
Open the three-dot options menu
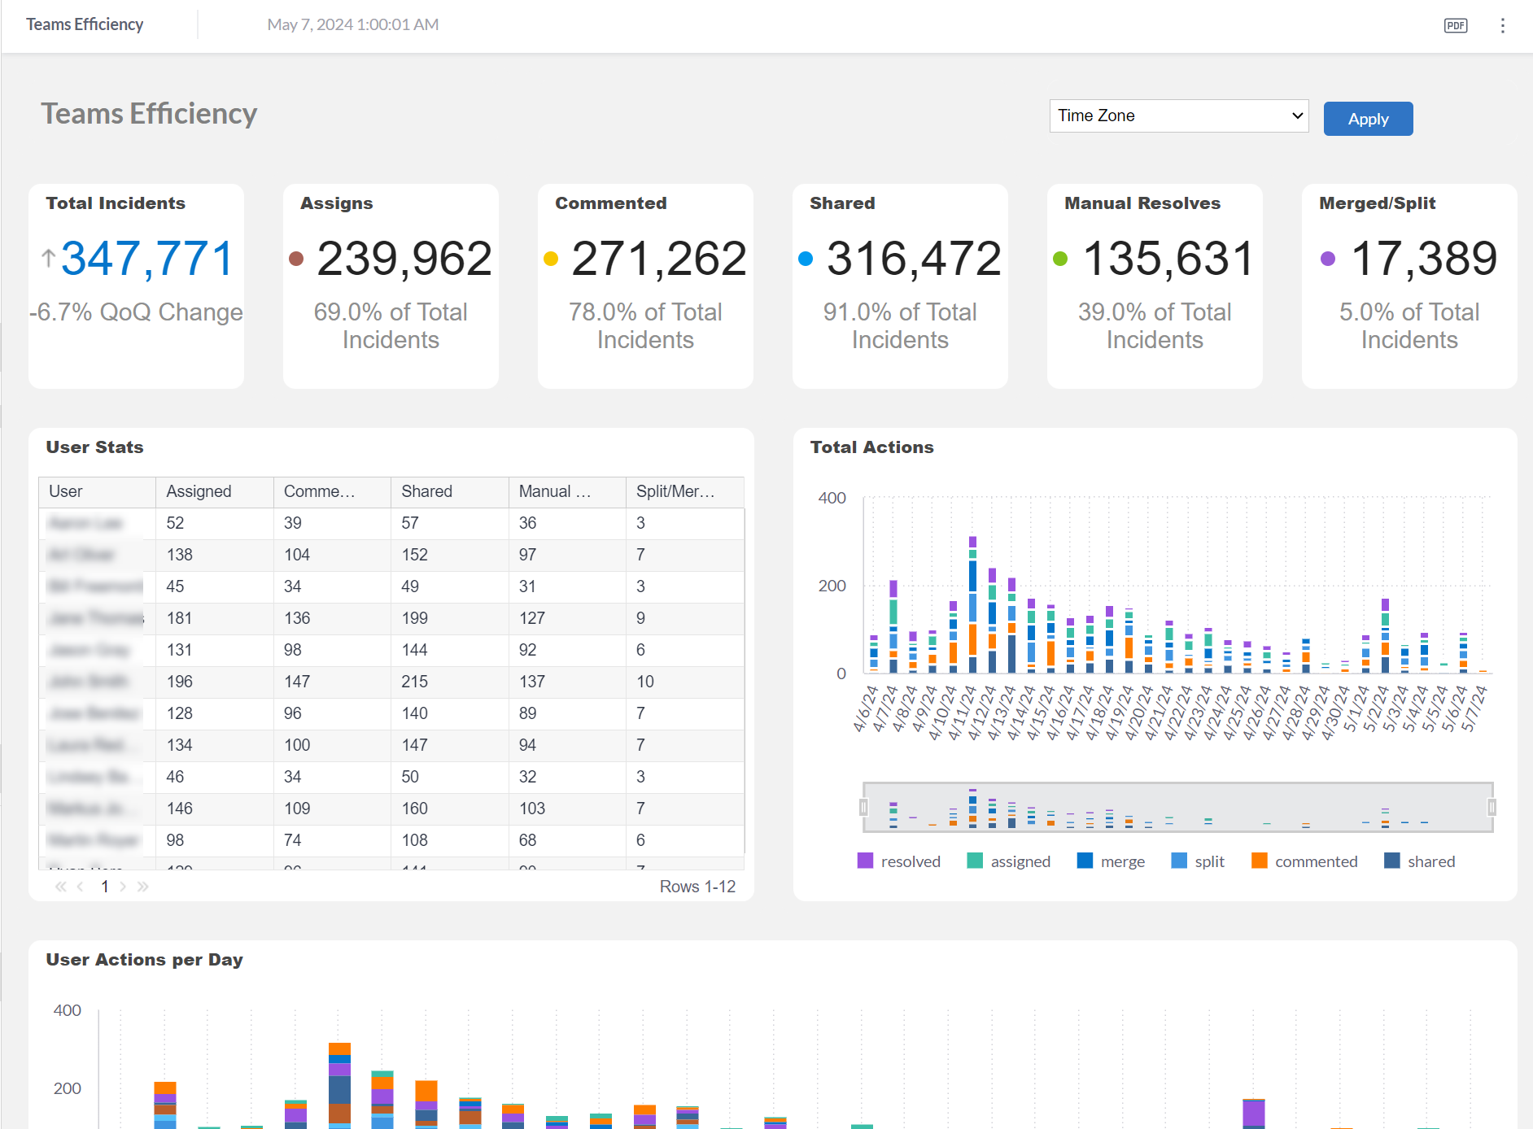point(1501,25)
